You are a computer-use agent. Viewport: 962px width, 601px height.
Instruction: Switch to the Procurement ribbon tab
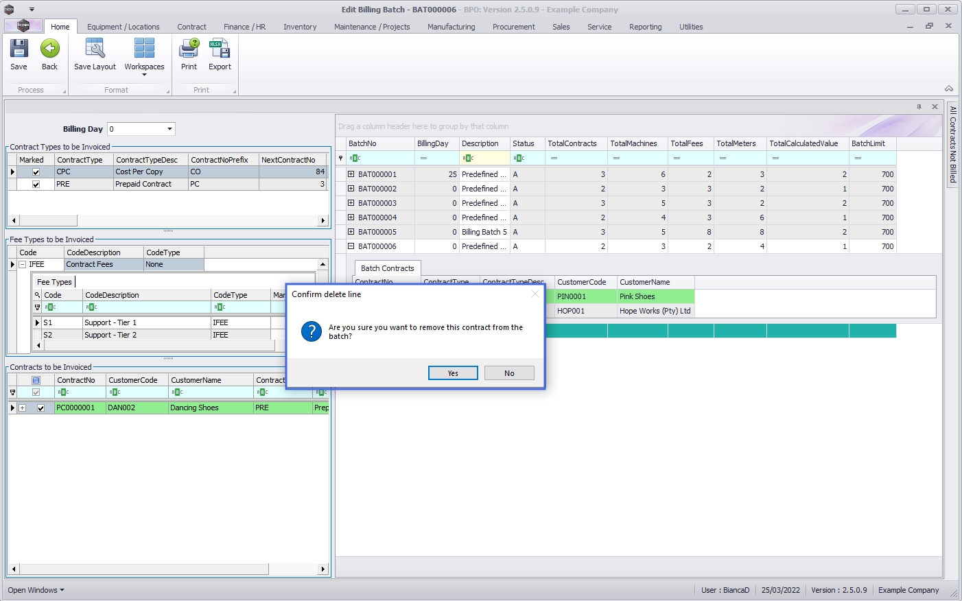(513, 27)
